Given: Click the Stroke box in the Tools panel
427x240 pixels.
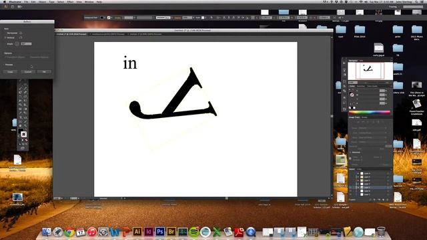Looking at the screenshot, I should coord(24,134).
